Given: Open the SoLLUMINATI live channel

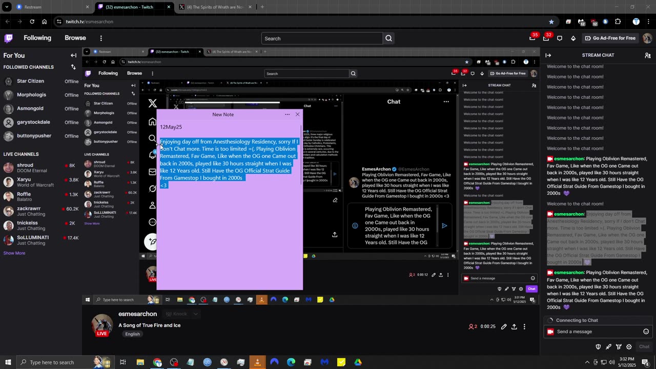Looking at the screenshot, I should (x=41, y=240).
